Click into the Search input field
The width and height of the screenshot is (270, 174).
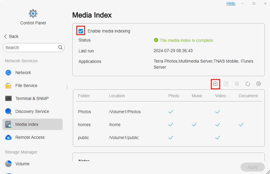30,48
